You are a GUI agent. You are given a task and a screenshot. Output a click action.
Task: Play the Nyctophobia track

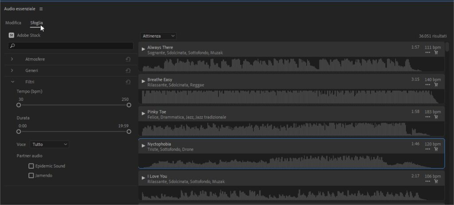[x=143, y=146]
